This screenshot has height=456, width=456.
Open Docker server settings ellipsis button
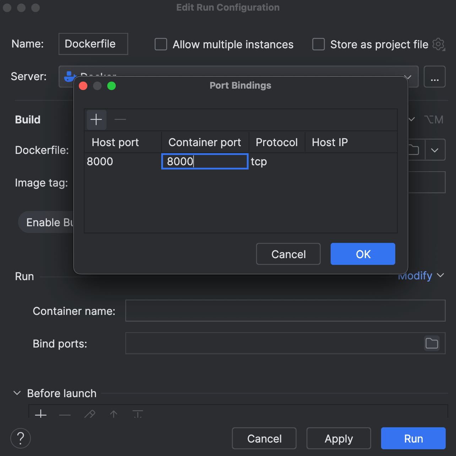[x=434, y=77]
